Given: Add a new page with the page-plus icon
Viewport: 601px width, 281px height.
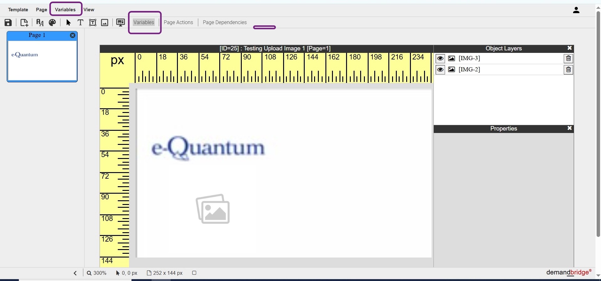Looking at the screenshot, I should pyautogui.click(x=24, y=23).
